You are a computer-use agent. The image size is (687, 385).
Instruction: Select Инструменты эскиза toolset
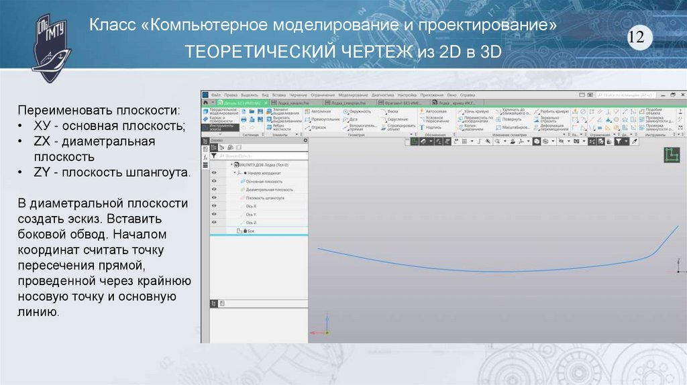pos(220,127)
